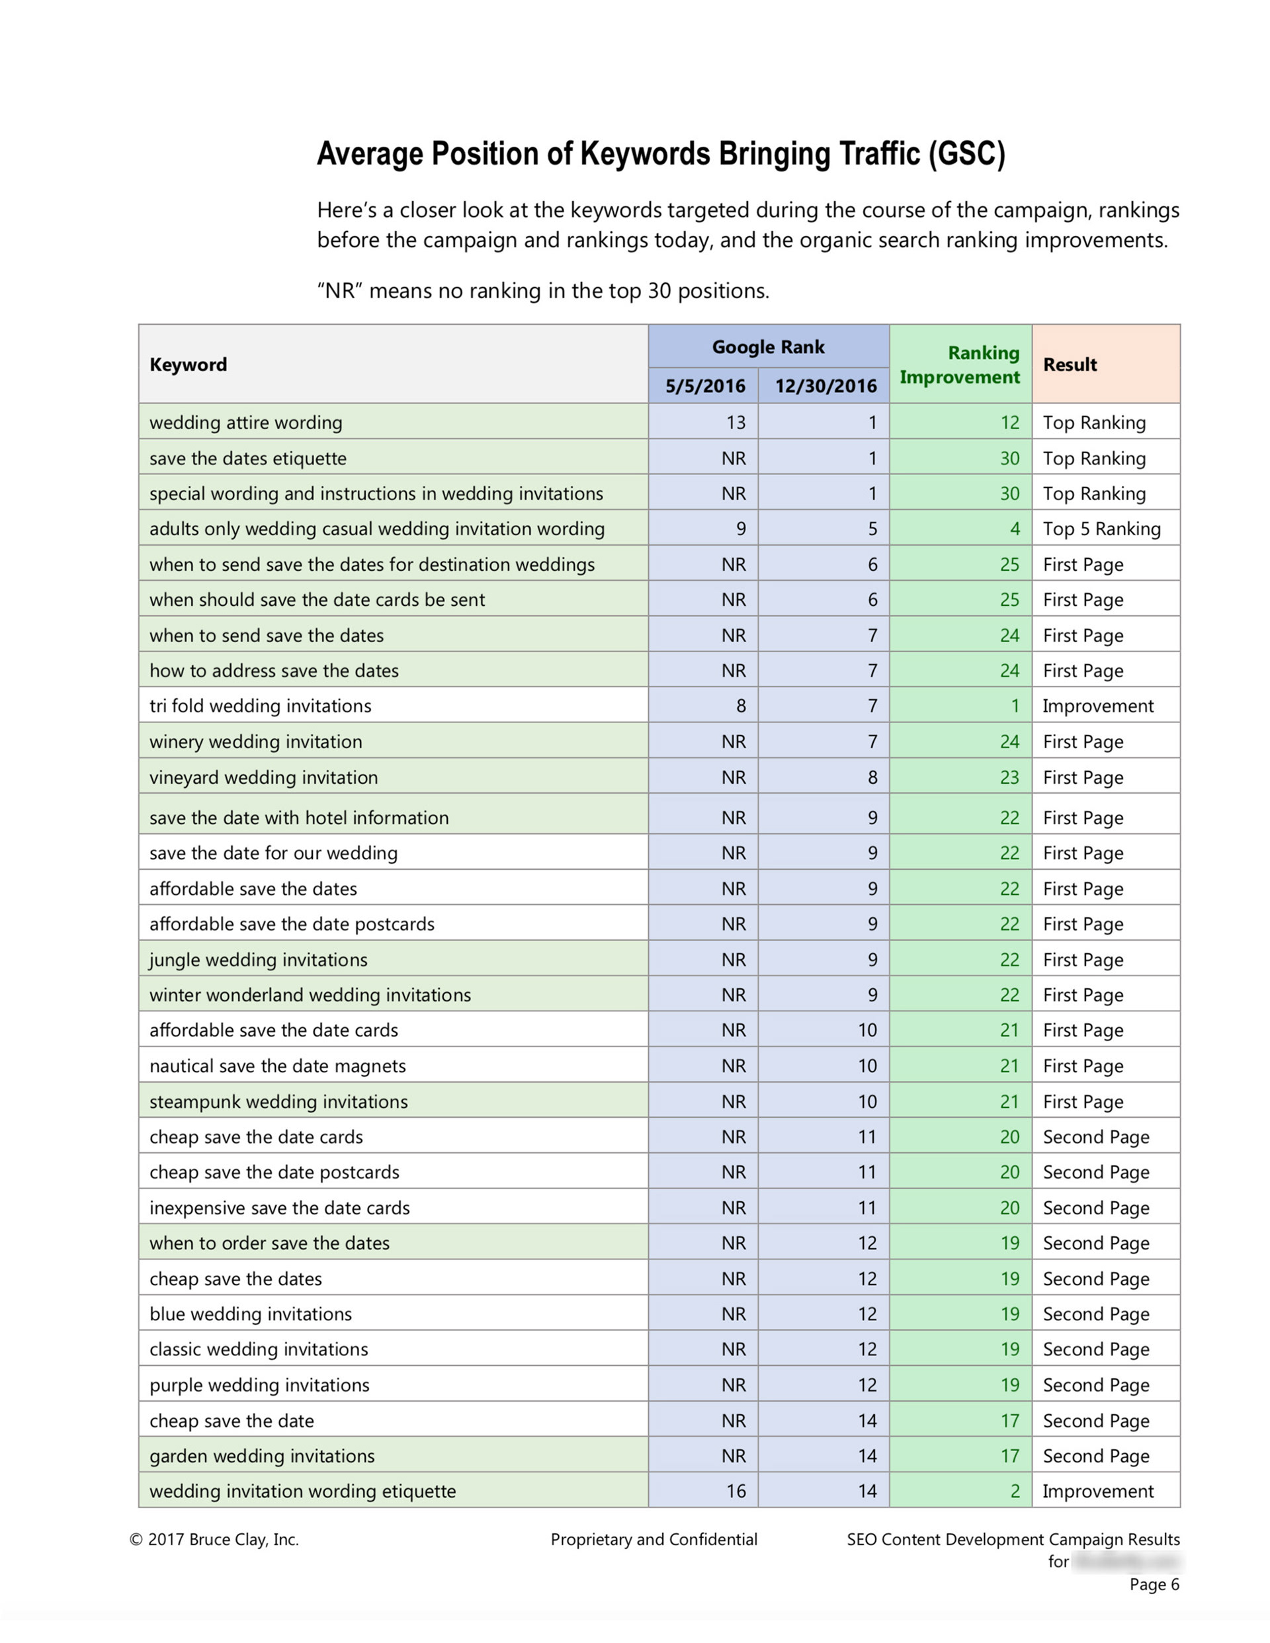Click the 'nautical save the date magnets' cell
Image resolution: width=1270 pixels, height=1643 pixels.
point(277,1066)
